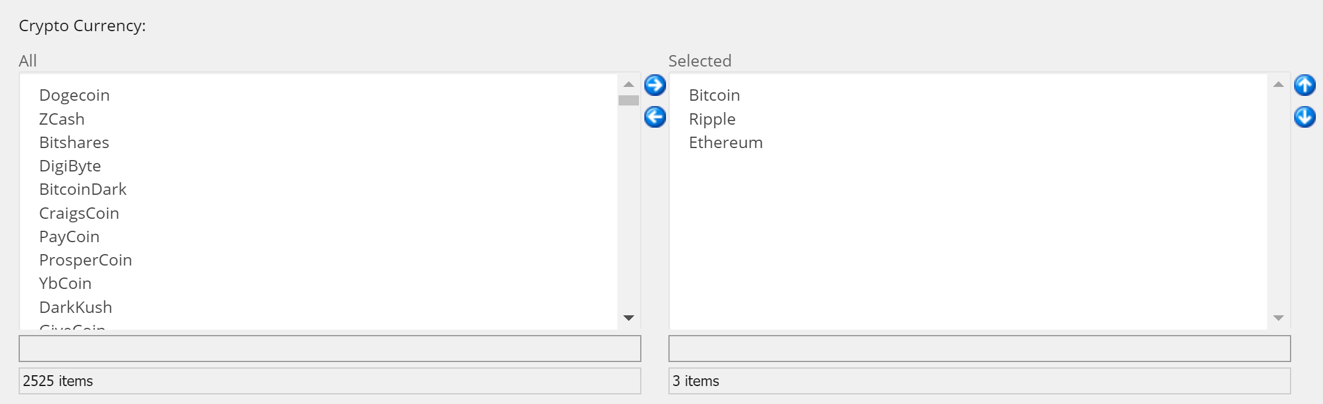Move the selected item down with blue arrow
Viewport: 1323px width, 404px height.
tap(1304, 117)
